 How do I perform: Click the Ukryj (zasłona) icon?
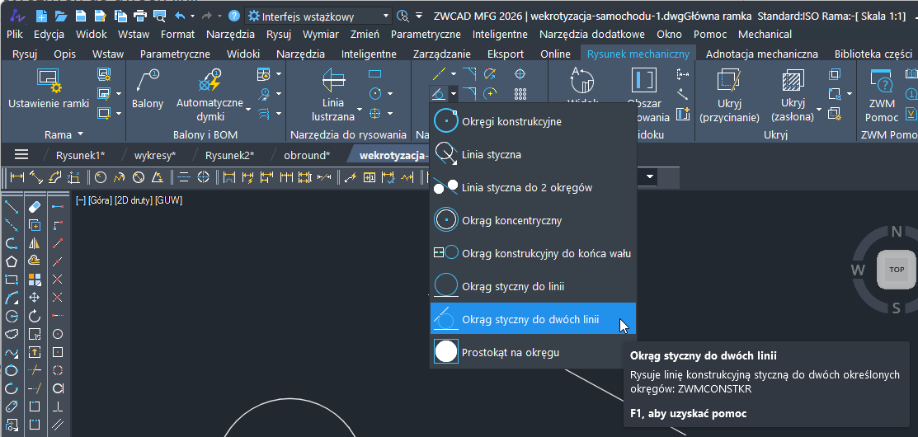[x=793, y=82]
